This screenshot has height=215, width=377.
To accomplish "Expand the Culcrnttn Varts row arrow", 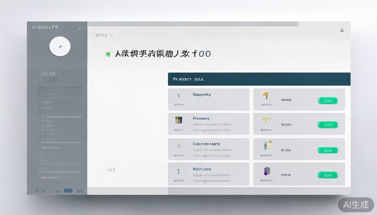I will (x=179, y=146).
